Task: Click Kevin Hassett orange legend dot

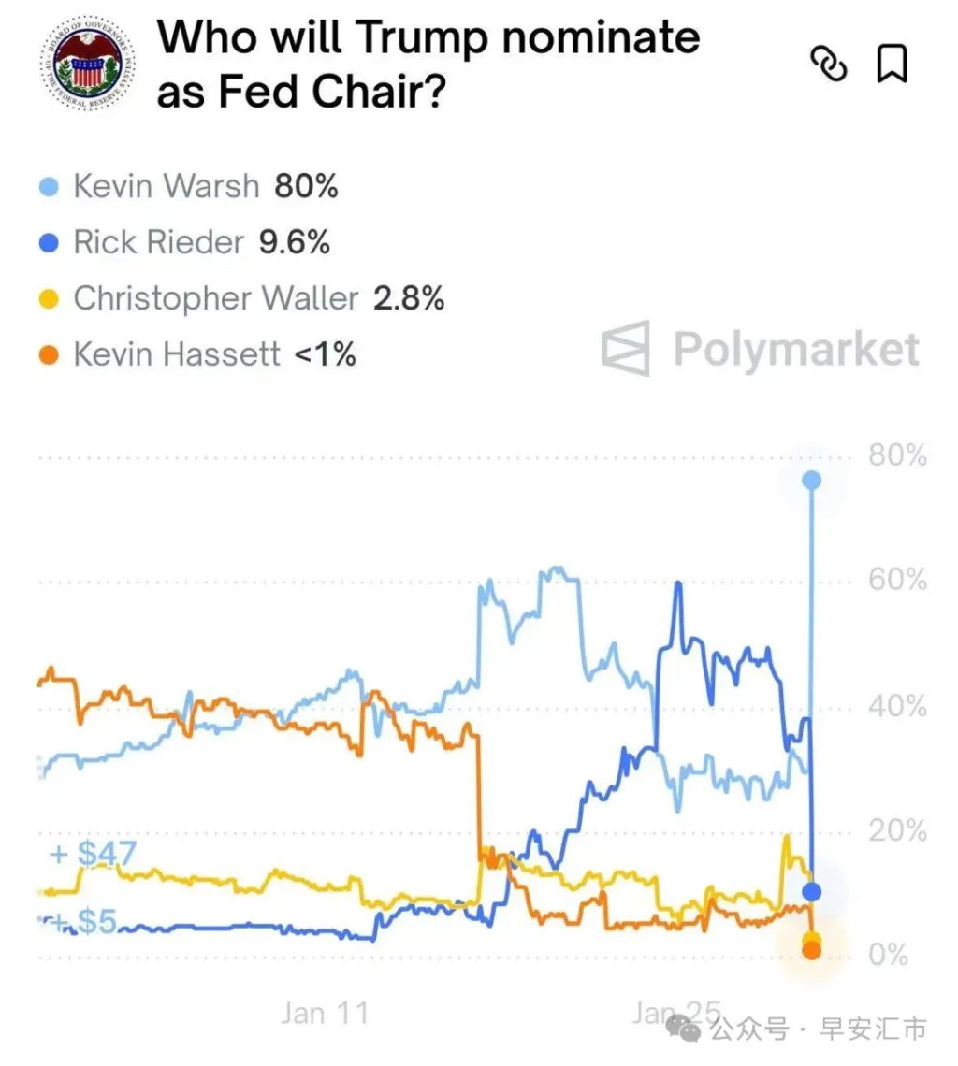Action: 51,355
